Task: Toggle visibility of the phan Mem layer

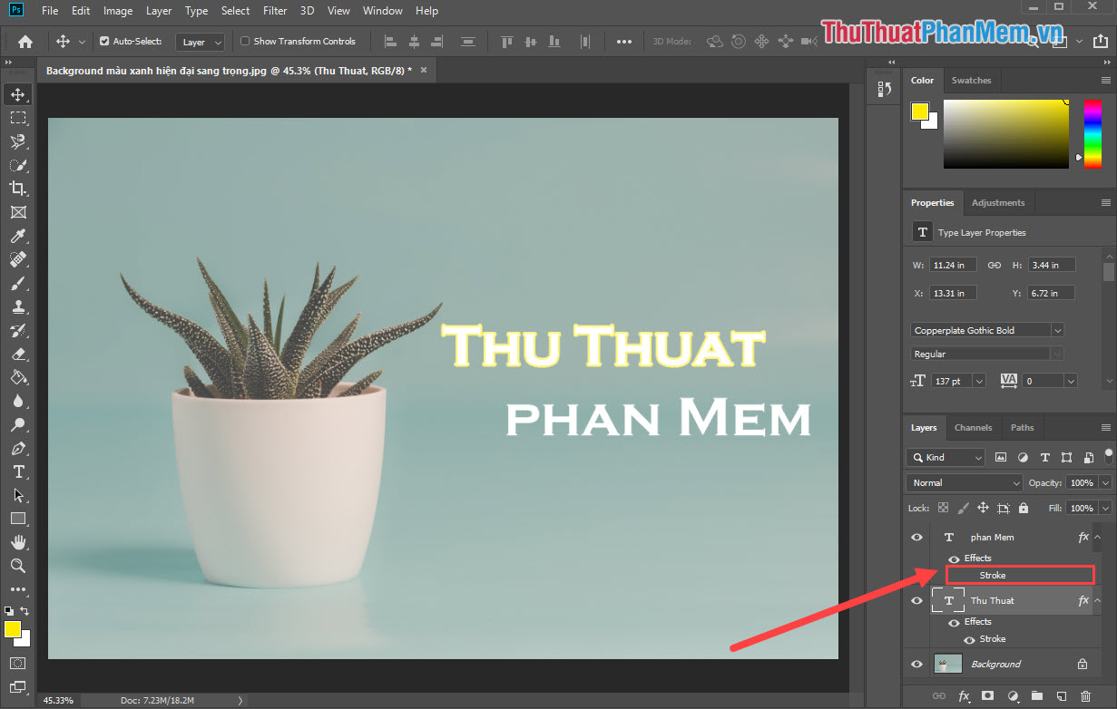Action: (x=916, y=537)
